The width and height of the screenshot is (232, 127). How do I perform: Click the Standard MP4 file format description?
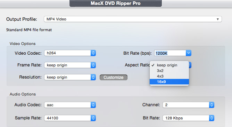pos(29,30)
